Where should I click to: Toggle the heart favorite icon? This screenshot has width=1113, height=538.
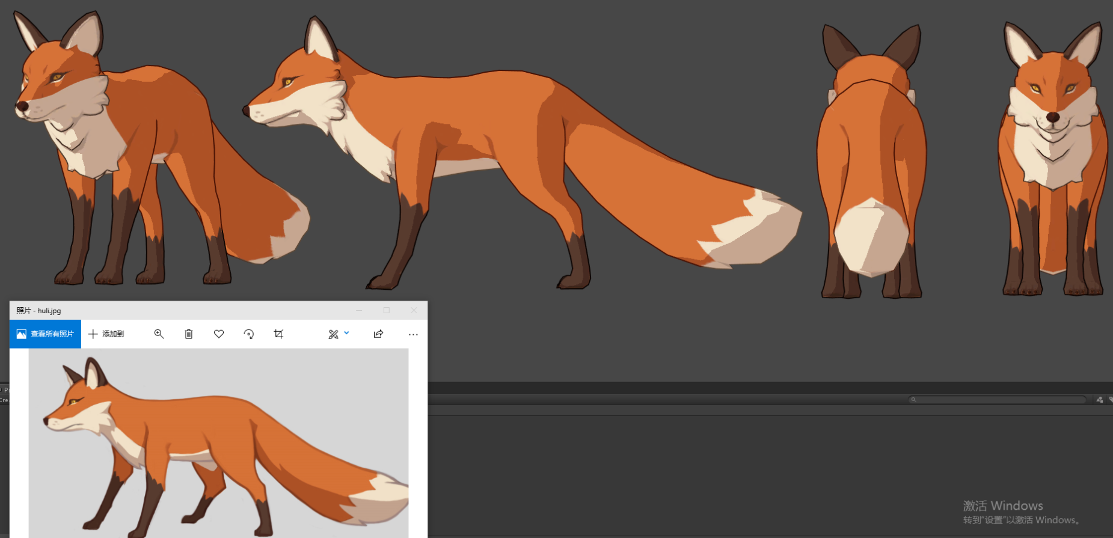[219, 334]
